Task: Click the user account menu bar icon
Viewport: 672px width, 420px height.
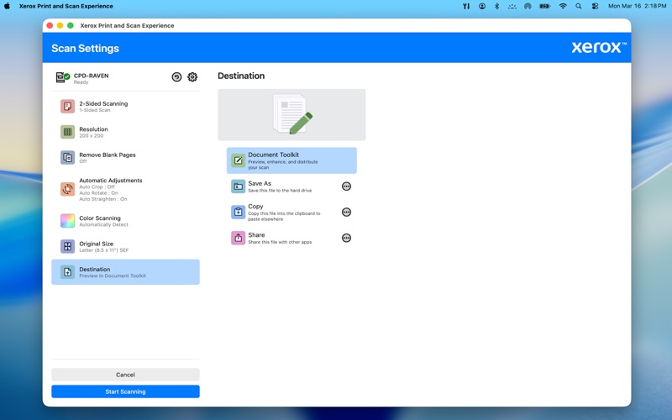Action: (482, 6)
